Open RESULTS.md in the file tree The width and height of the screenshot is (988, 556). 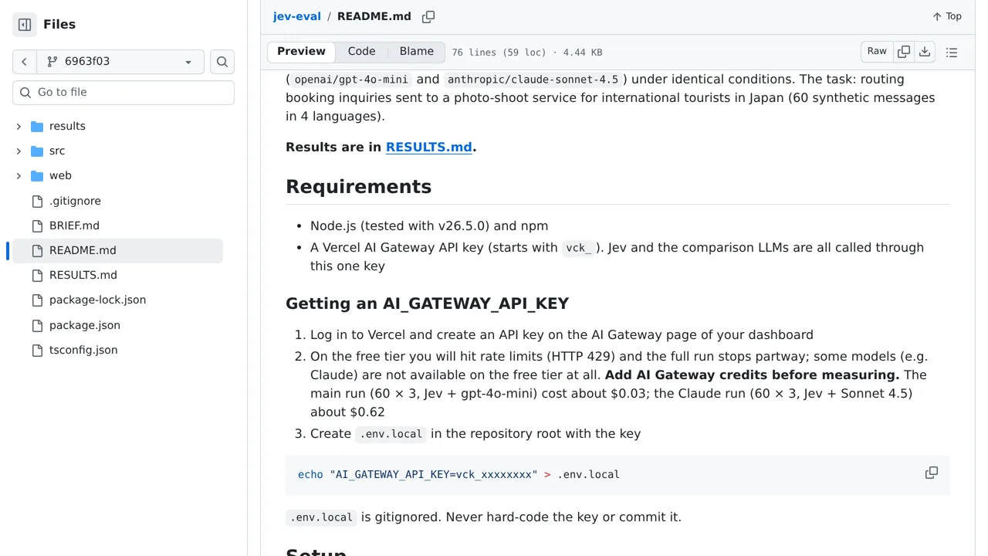[x=83, y=275]
